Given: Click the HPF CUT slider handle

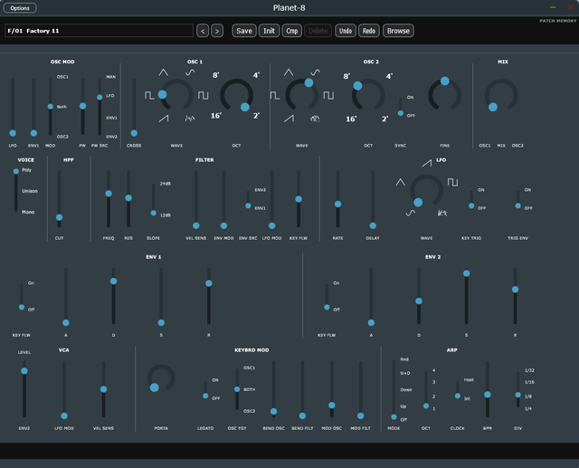Looking at the screenshot, I should pyautogui.click(x=59, y=217).
